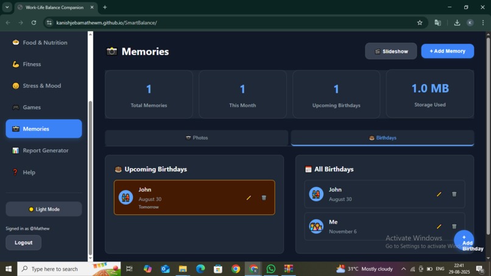Open Task View on the taskbar

129,269
